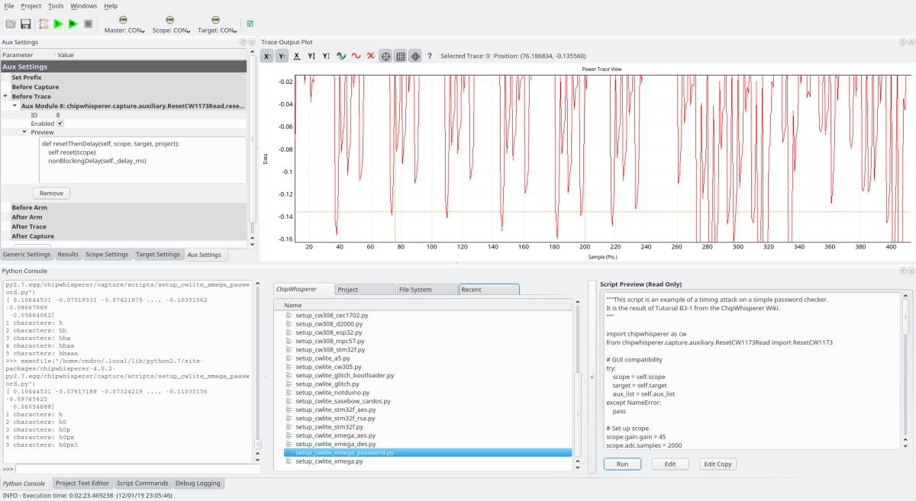The image size is (916, 501).
Task: Toggle Y axis lock button
Action: 282,56
